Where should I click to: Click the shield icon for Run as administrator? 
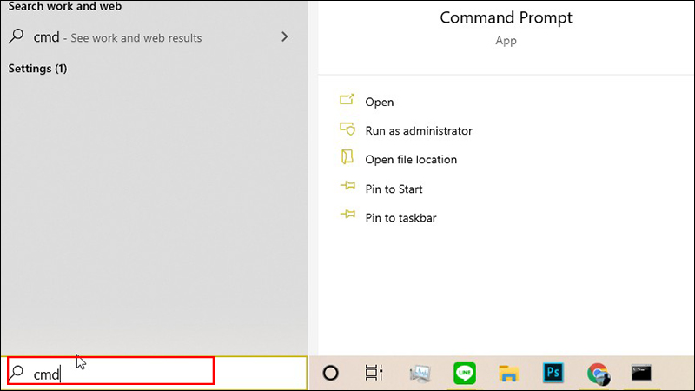(x=347, y=130)
